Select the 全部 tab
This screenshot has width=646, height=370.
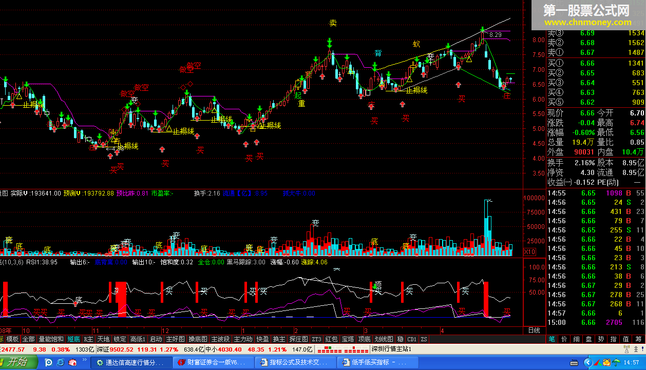[28, 339]
